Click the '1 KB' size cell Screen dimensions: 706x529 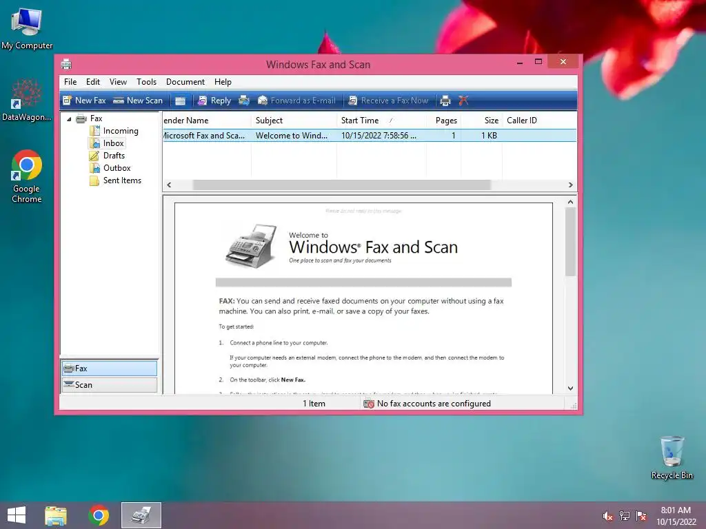[489, 136]
